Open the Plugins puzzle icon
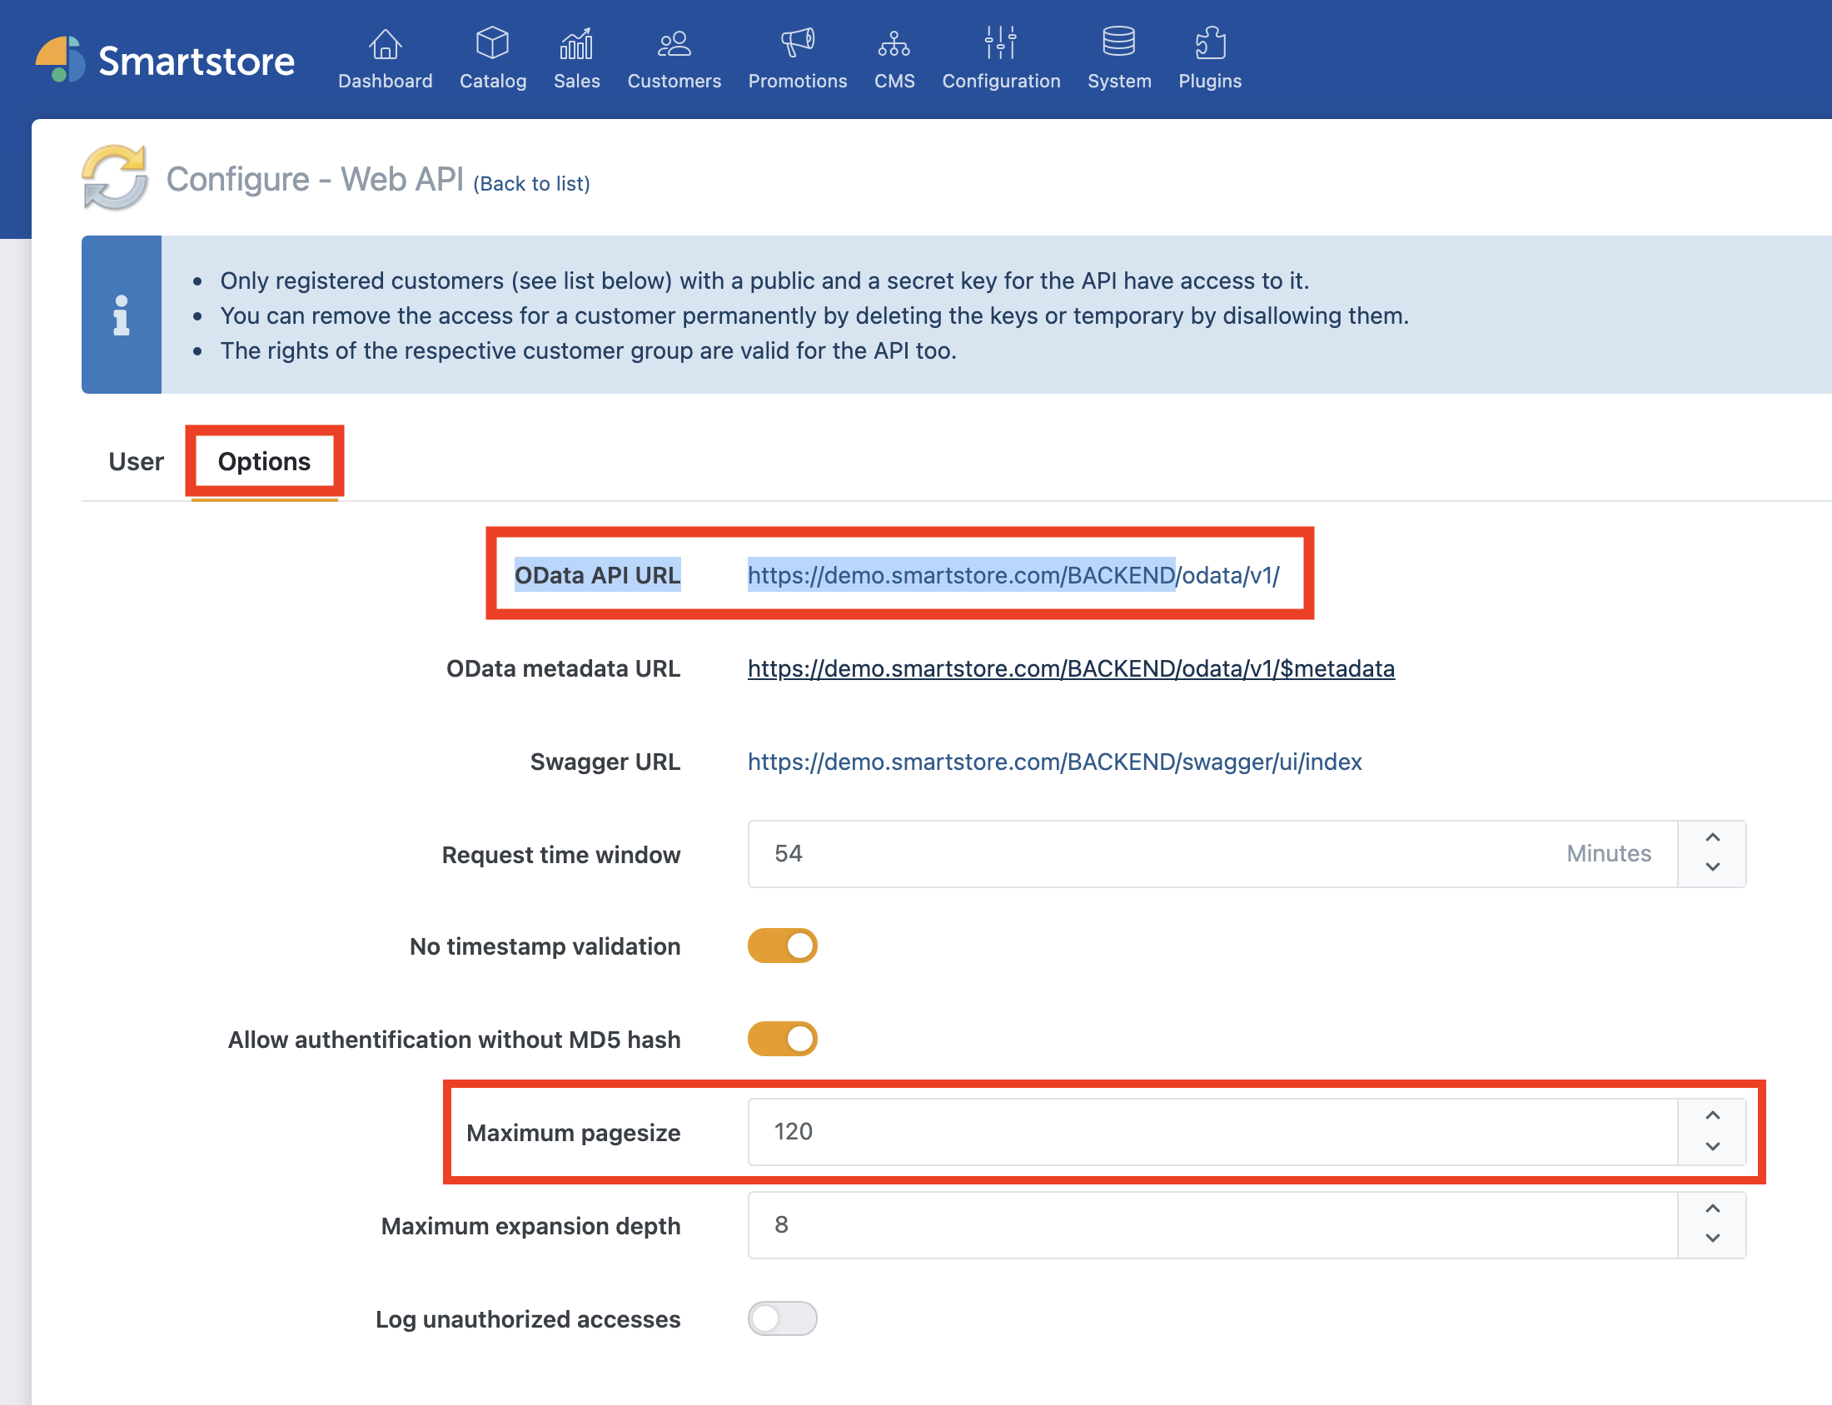The image size is (1832, 1405). click(x=1210, y=42)
